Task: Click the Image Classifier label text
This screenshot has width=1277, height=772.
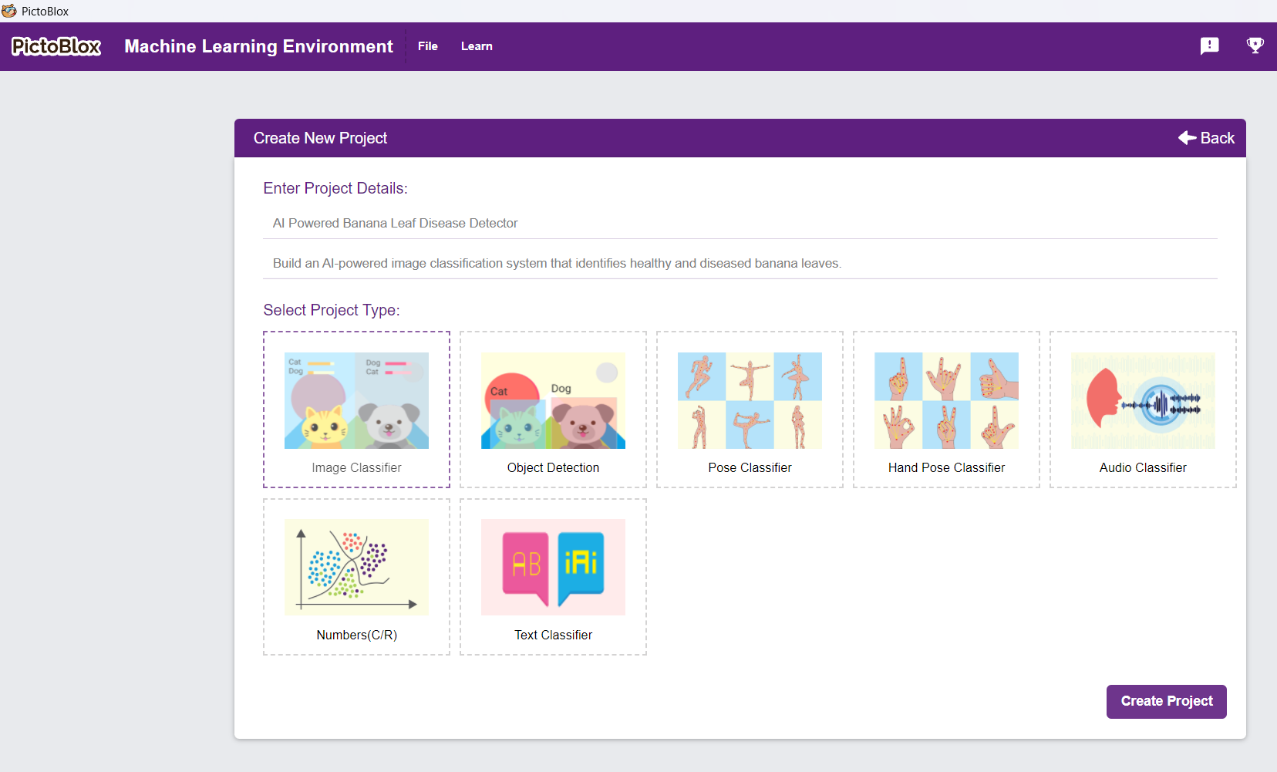Action: pyautogui.click(x=356, y=467)
